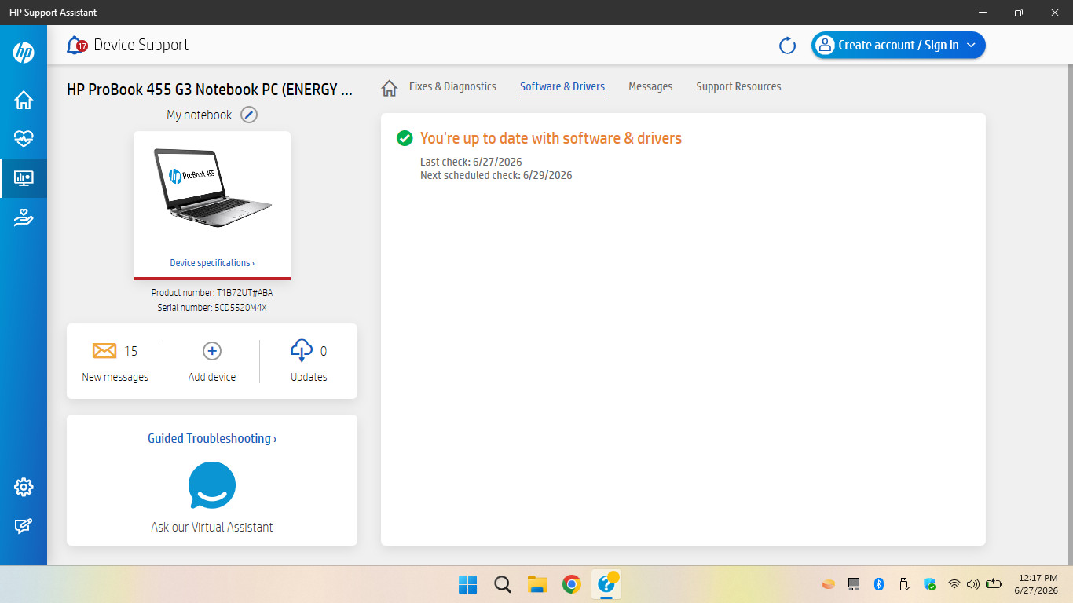Image resolution: width=1073 pixels, height=603 pixels.
Task: Open the taskbar clock showing 12:17 PM
Action: (1037, 584)
